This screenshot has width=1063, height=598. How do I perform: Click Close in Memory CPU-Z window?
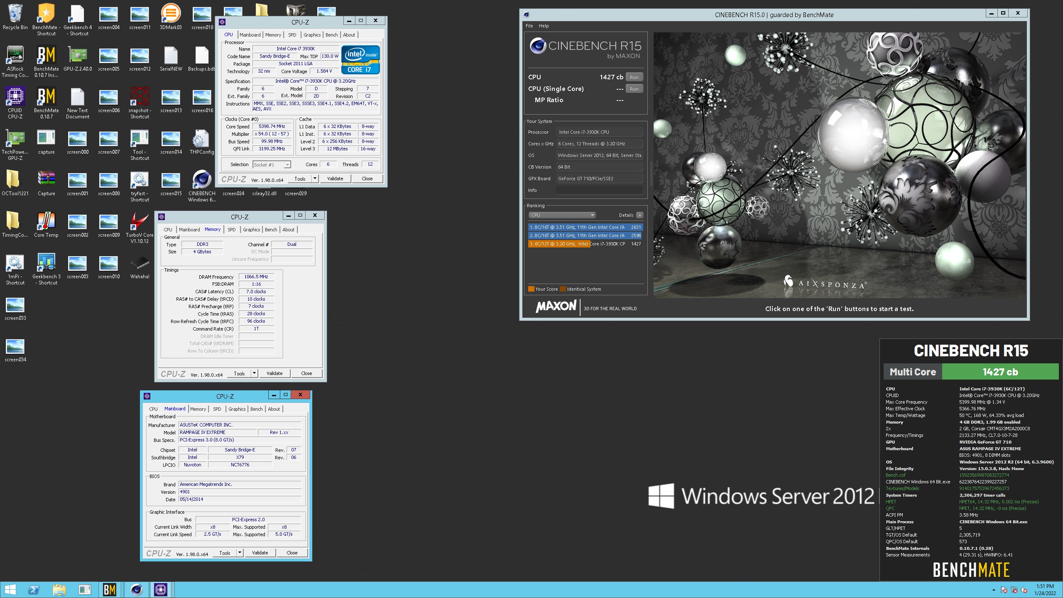click(306, 373)
